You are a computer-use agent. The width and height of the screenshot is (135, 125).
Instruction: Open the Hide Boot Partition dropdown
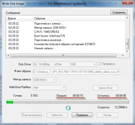[49, 88]
